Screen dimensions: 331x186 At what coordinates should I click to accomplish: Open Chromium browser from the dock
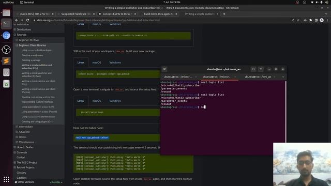[6, 36]
